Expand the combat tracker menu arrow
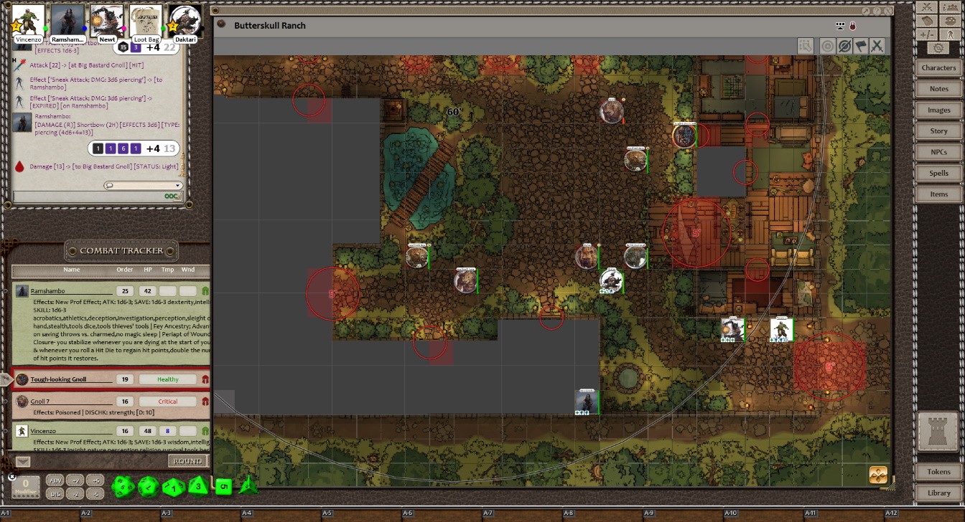 click(23, 462)
